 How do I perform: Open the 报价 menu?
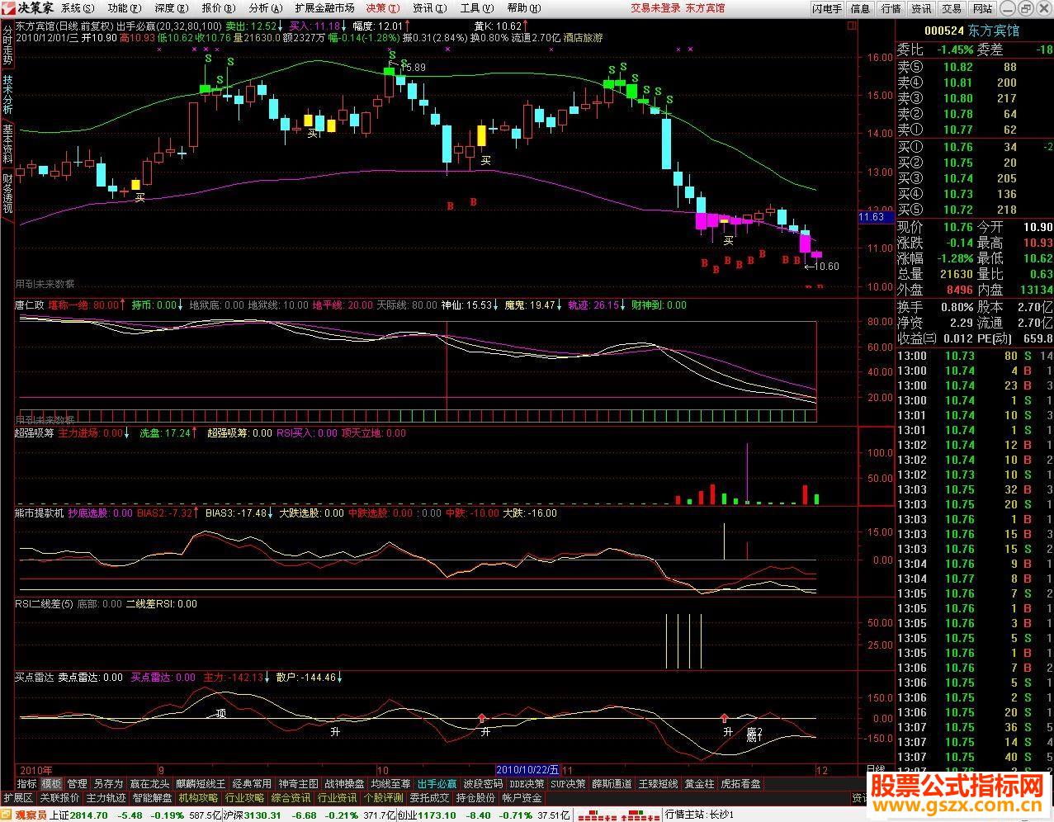pyautogui.click(x=217, y=7)
